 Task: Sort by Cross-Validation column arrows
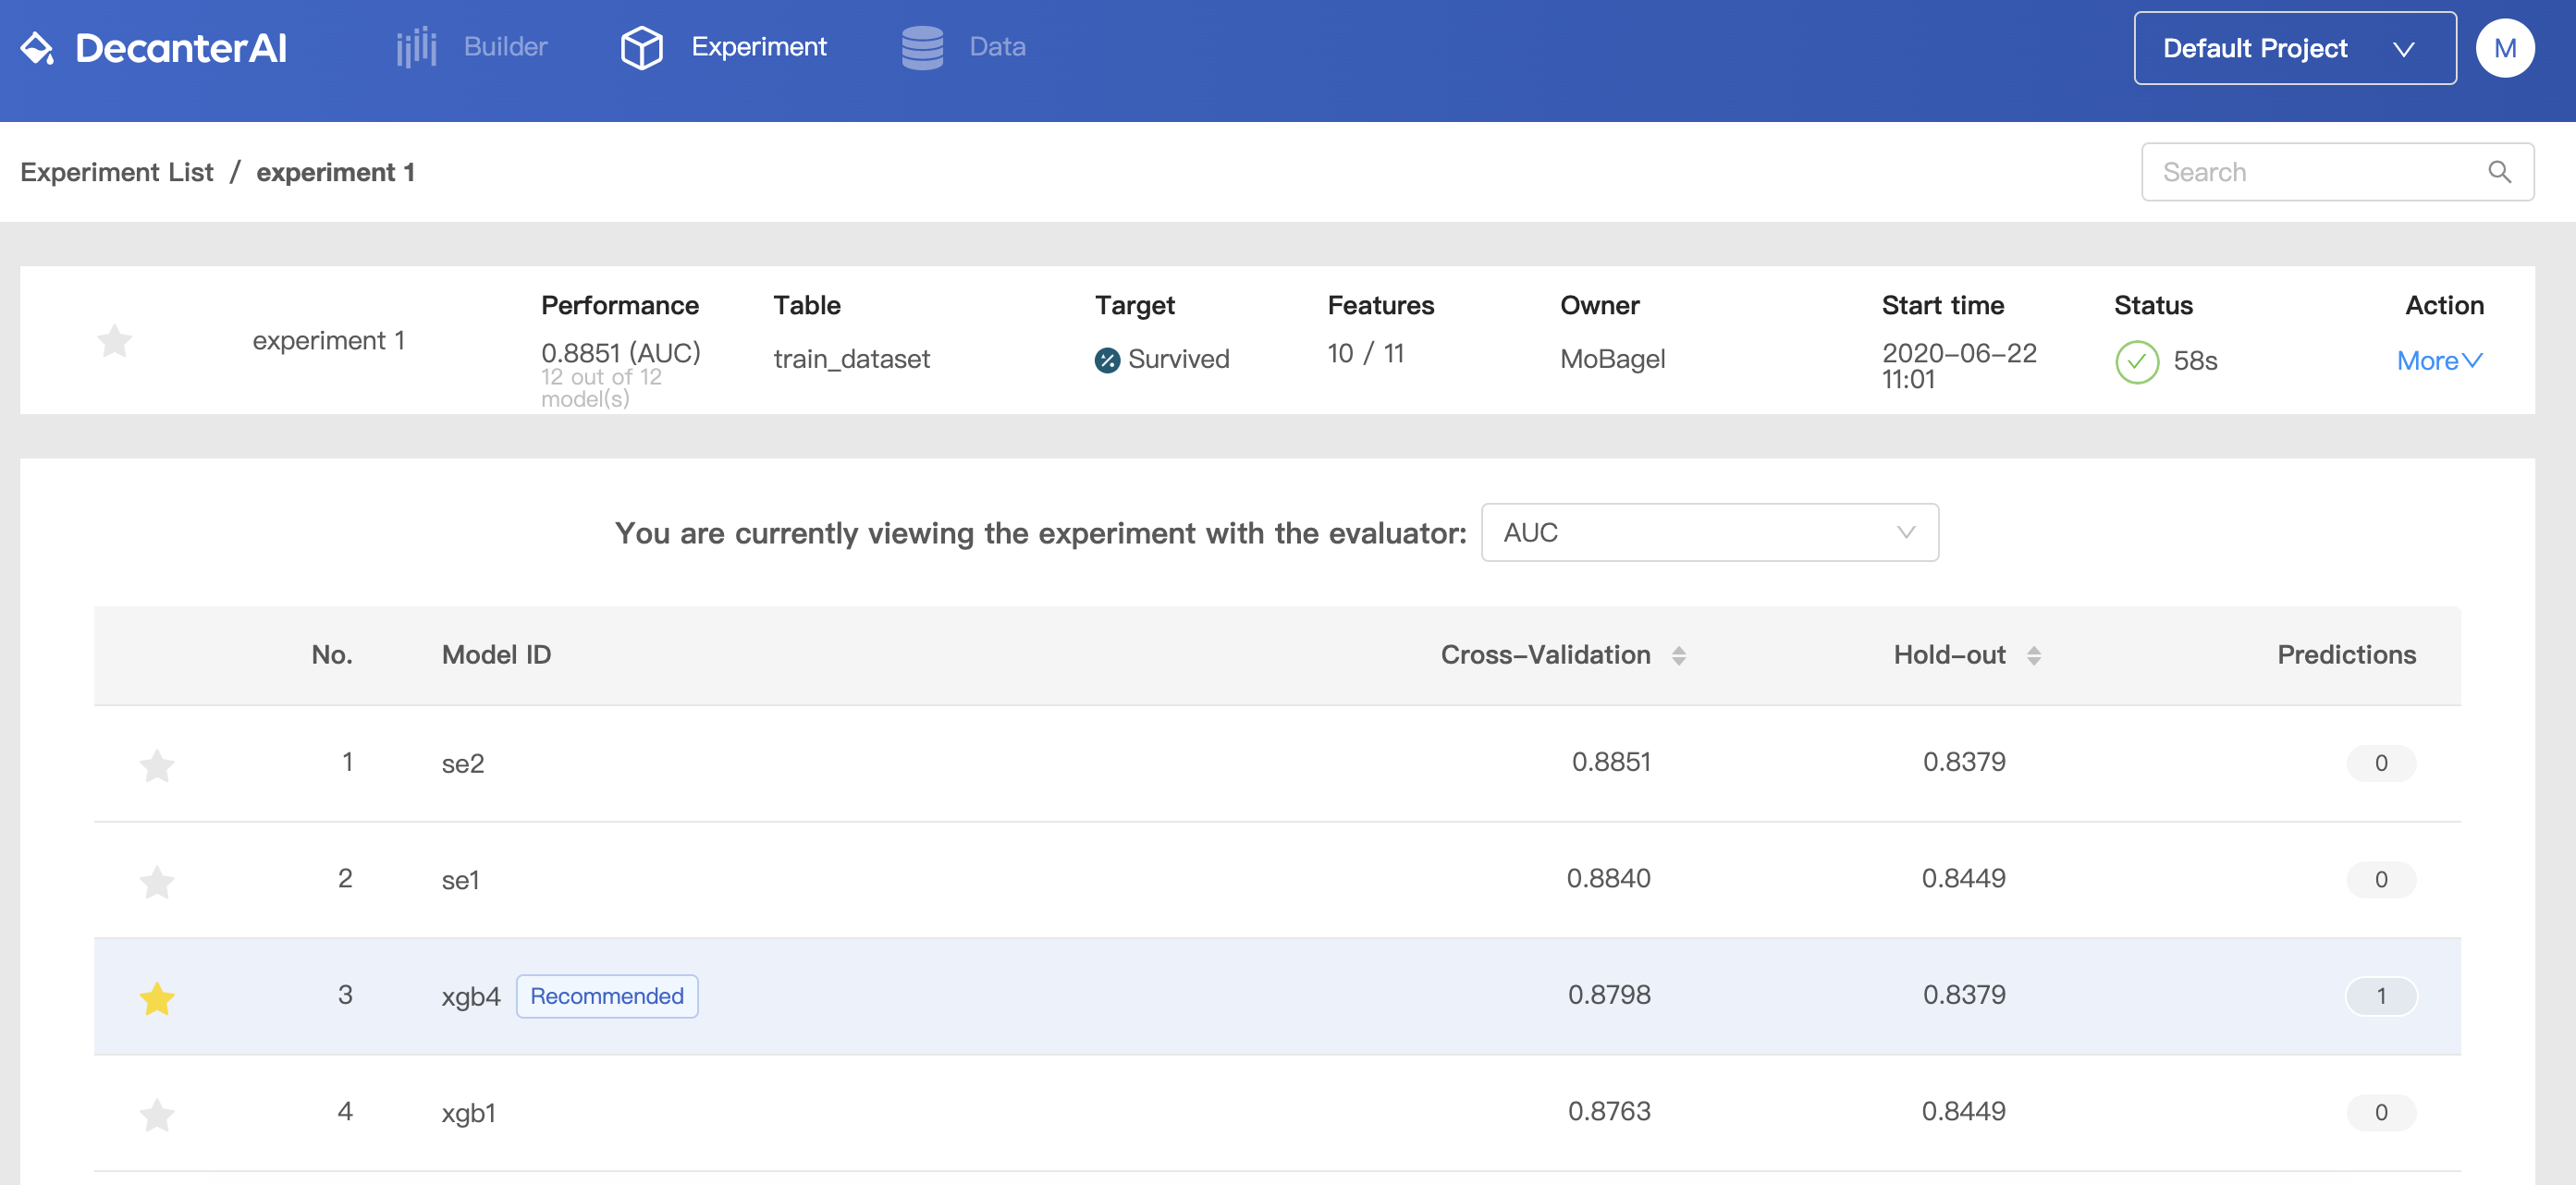click(x=1679, y=655)
